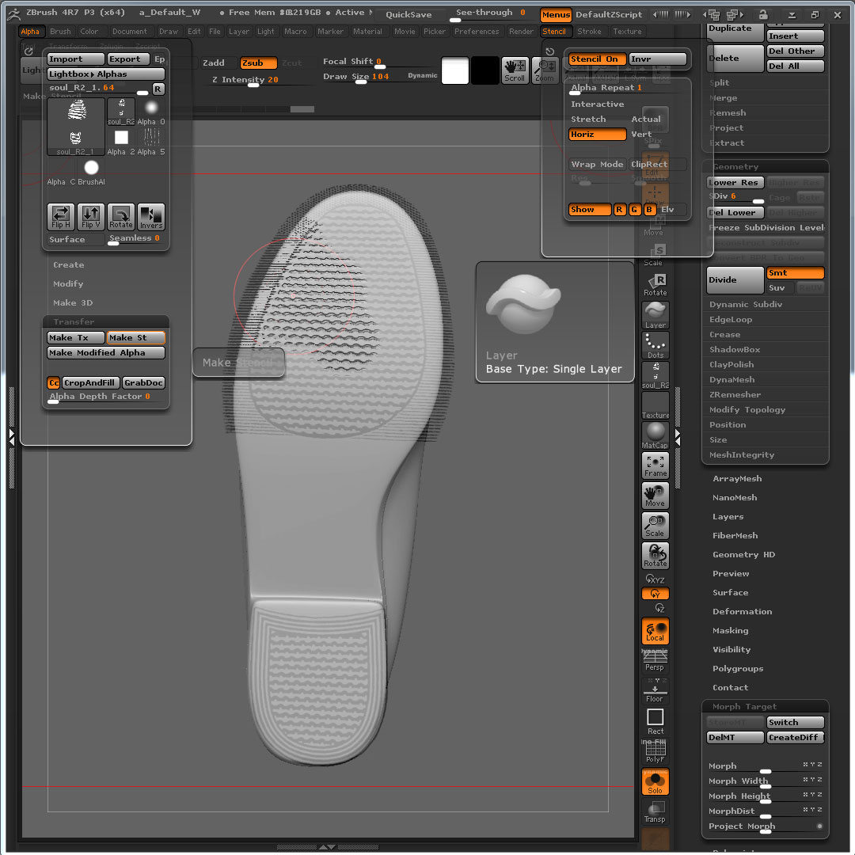
Task: Pick the white main color swatch
Action: tap(454, 71)
